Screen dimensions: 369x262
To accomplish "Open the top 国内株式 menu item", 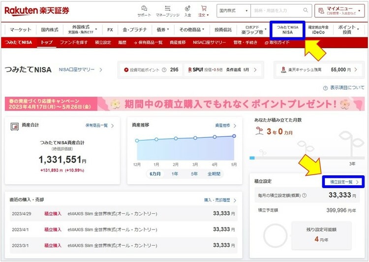I will (x=50, y=30).
